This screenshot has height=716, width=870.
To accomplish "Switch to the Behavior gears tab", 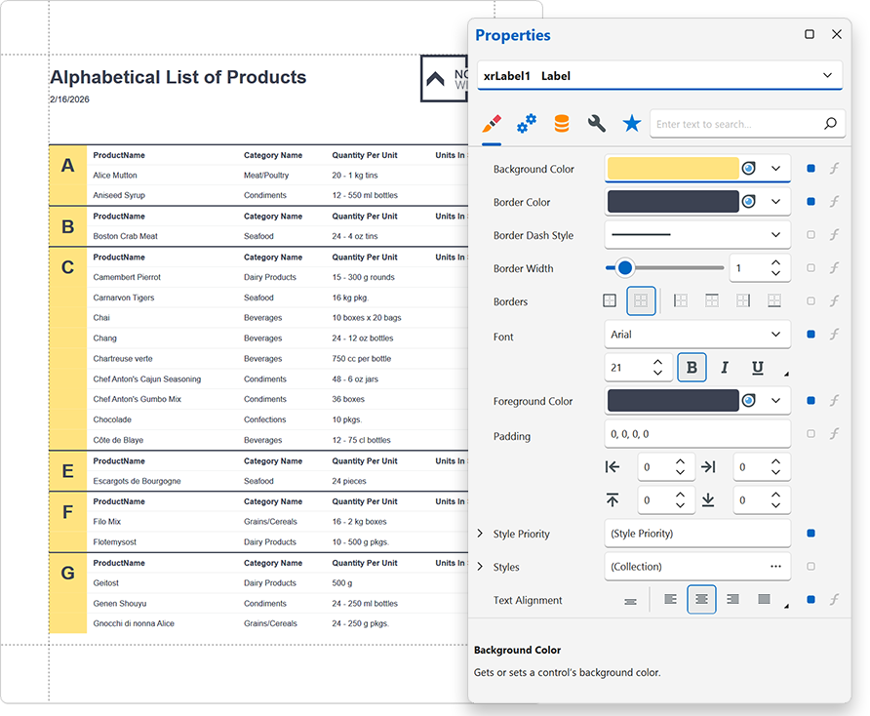I will coord(527,123).
